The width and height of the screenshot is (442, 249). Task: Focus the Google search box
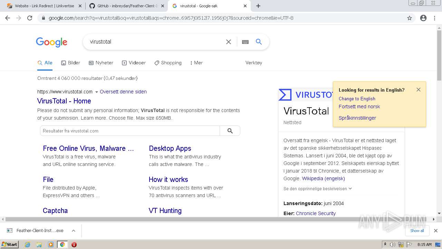click(x=155, y=42)
